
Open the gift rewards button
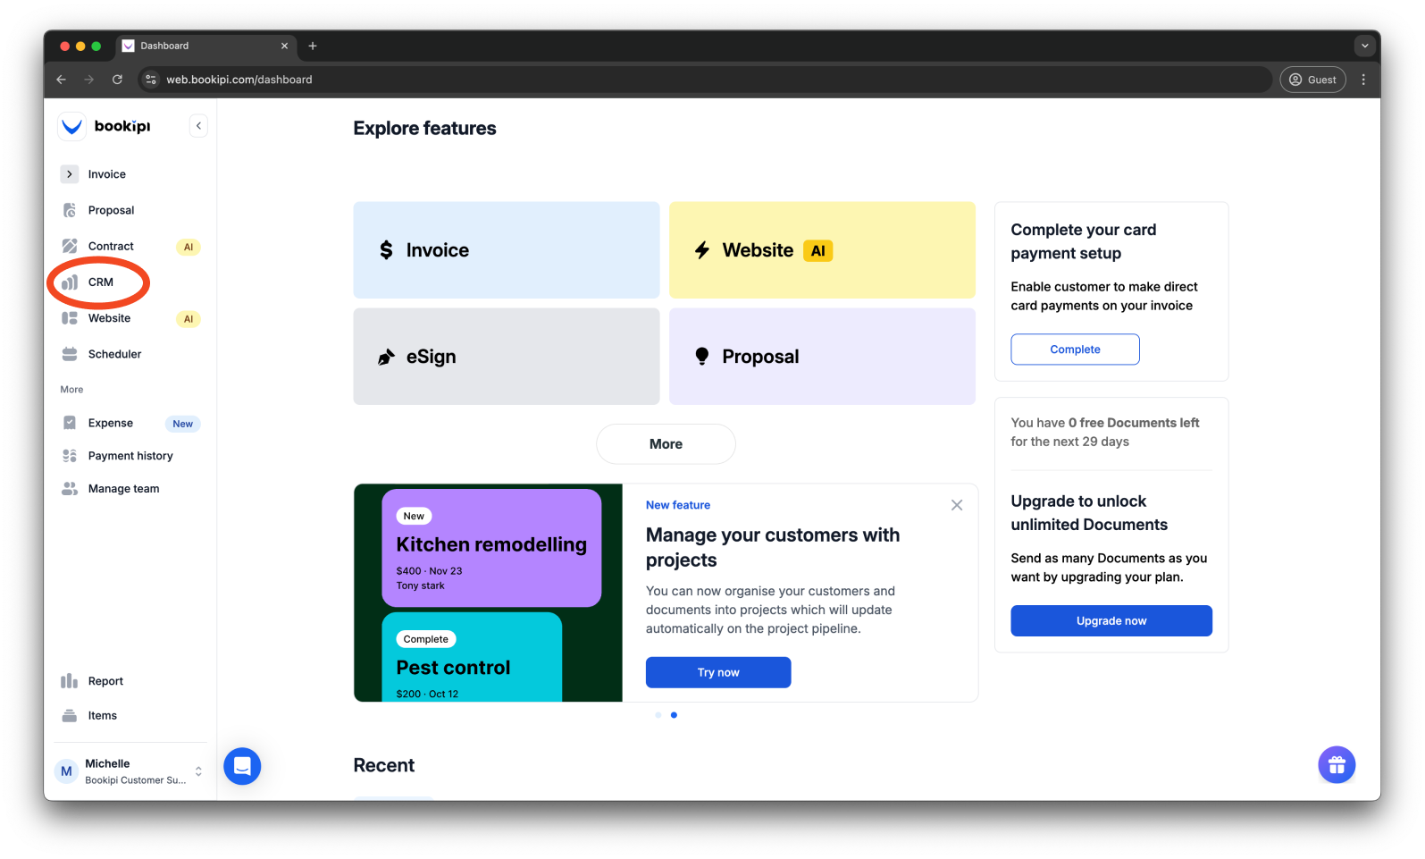1337,765
